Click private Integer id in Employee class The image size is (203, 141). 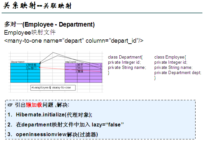click(171, 62)
